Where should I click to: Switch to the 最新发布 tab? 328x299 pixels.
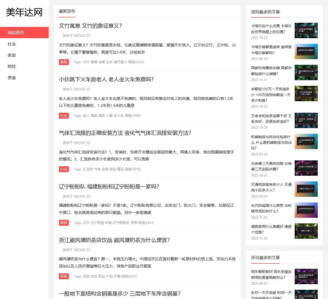coord(67,11)
